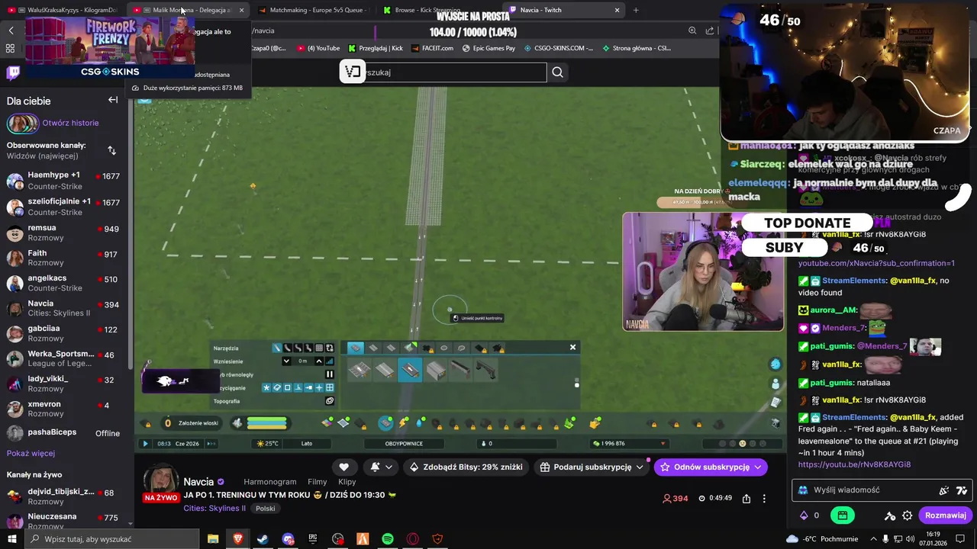Screen dimensions: 977x549
Task: Open Steam from the taskbar
Action: point(262,539)
